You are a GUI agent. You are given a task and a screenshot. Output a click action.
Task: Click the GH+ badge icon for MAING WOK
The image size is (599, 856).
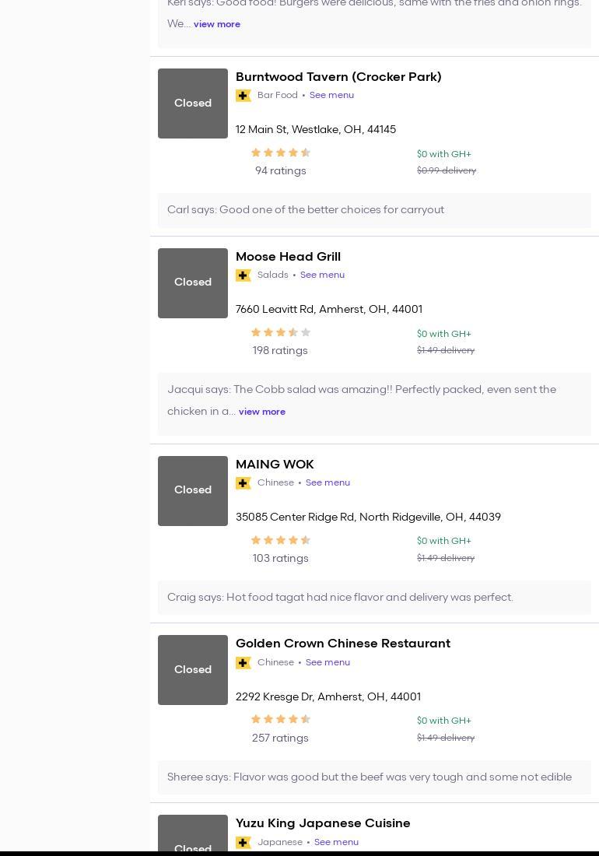[243, 483]
